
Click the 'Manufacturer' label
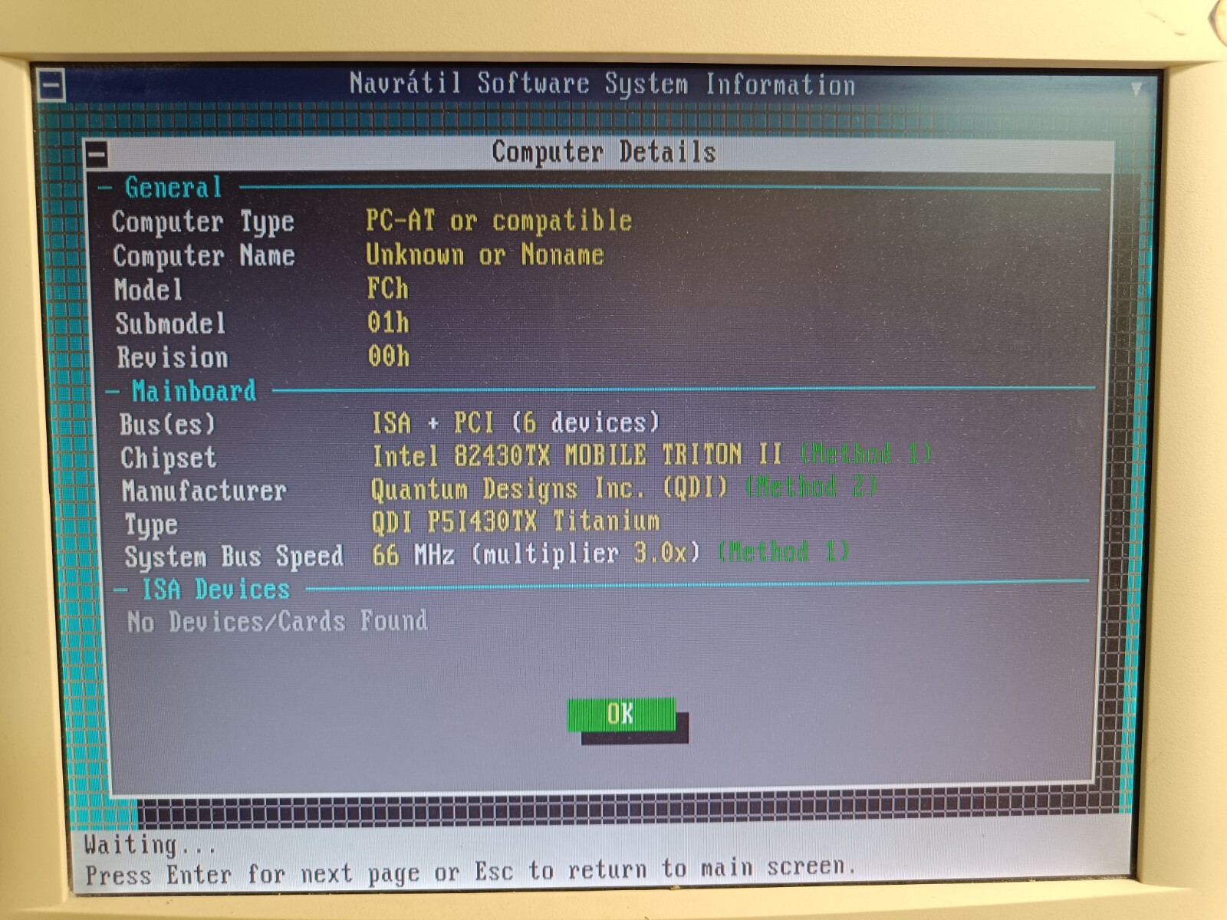point(204,491)
